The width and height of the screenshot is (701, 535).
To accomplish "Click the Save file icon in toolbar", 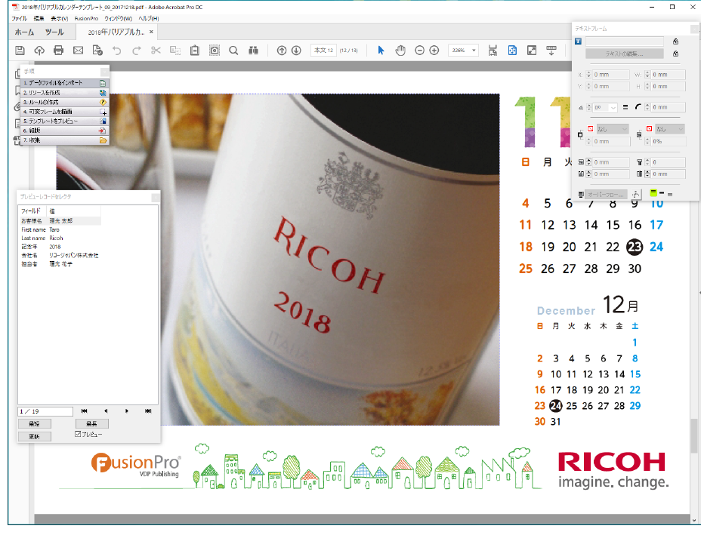I will pyautogui.click(x=20, y=51).
